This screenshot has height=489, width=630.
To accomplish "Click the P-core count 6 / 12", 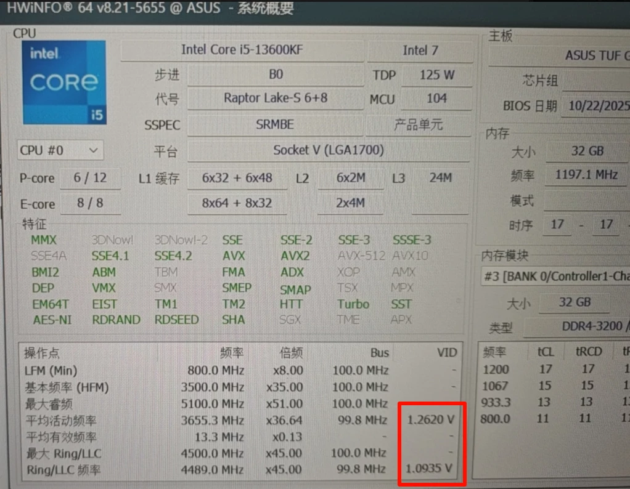I will (90, 179).
